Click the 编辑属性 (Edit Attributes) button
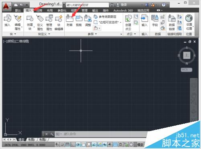Viewport: 201px width, 149px height. point(18,22)
